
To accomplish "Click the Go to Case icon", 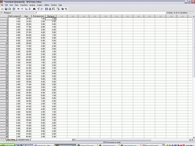I will 26,9.
